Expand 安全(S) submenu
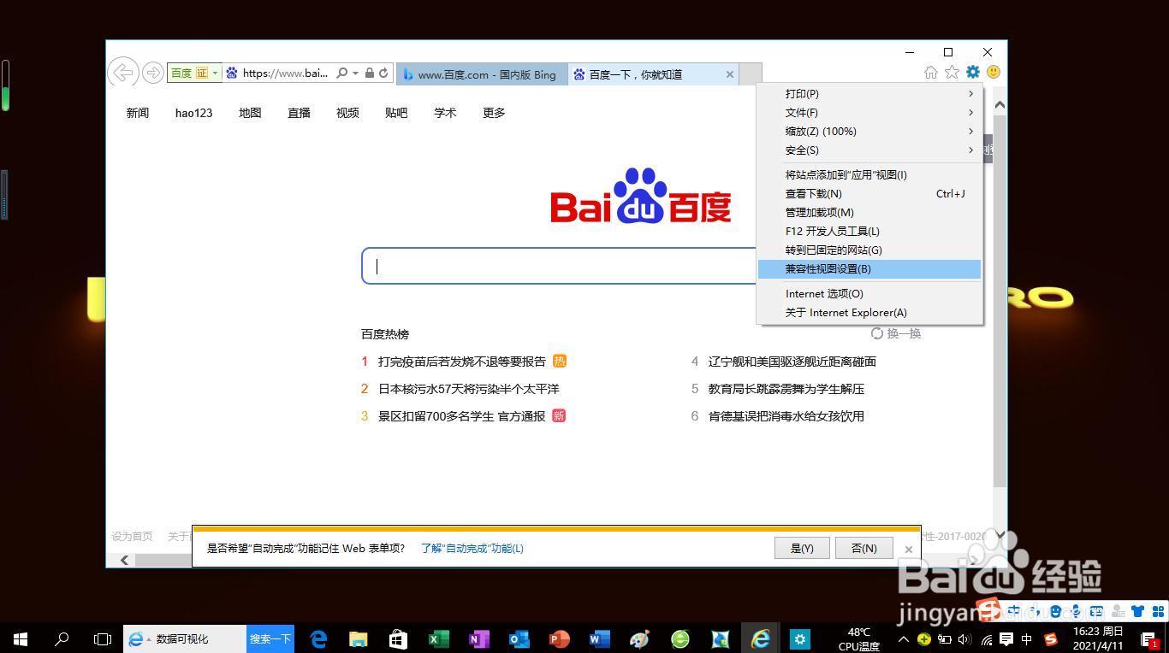Screen dimensions: 1169x653 pos(869,150)
